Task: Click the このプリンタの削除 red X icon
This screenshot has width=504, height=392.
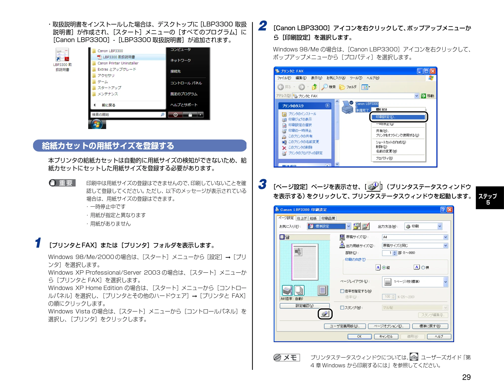Action: click(284, 148)
